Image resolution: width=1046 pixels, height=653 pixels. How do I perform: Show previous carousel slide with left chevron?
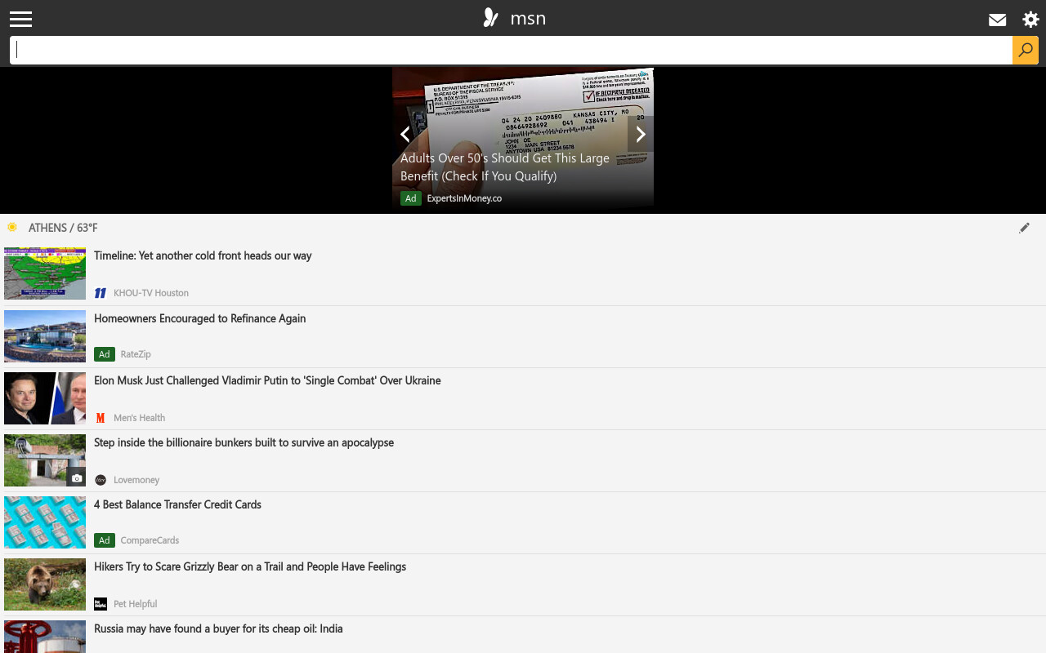pos(405,134)
